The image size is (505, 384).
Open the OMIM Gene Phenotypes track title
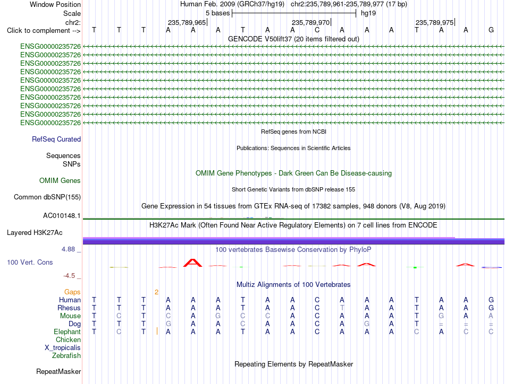point(293,173)
